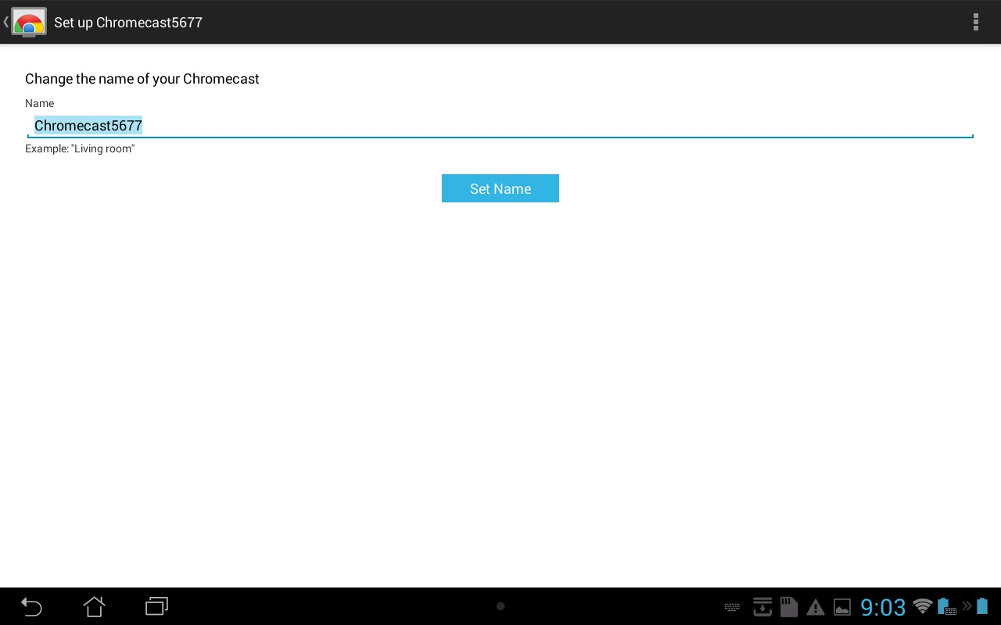The height and width of the screenshot is (625, 1001).
Task: Tap the SD card notification icon
Action: 789,606
